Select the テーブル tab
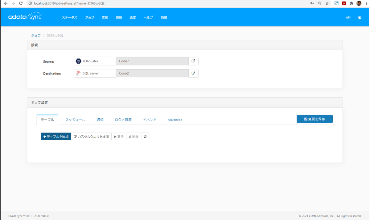370x220 pixels. click(47, 120)
